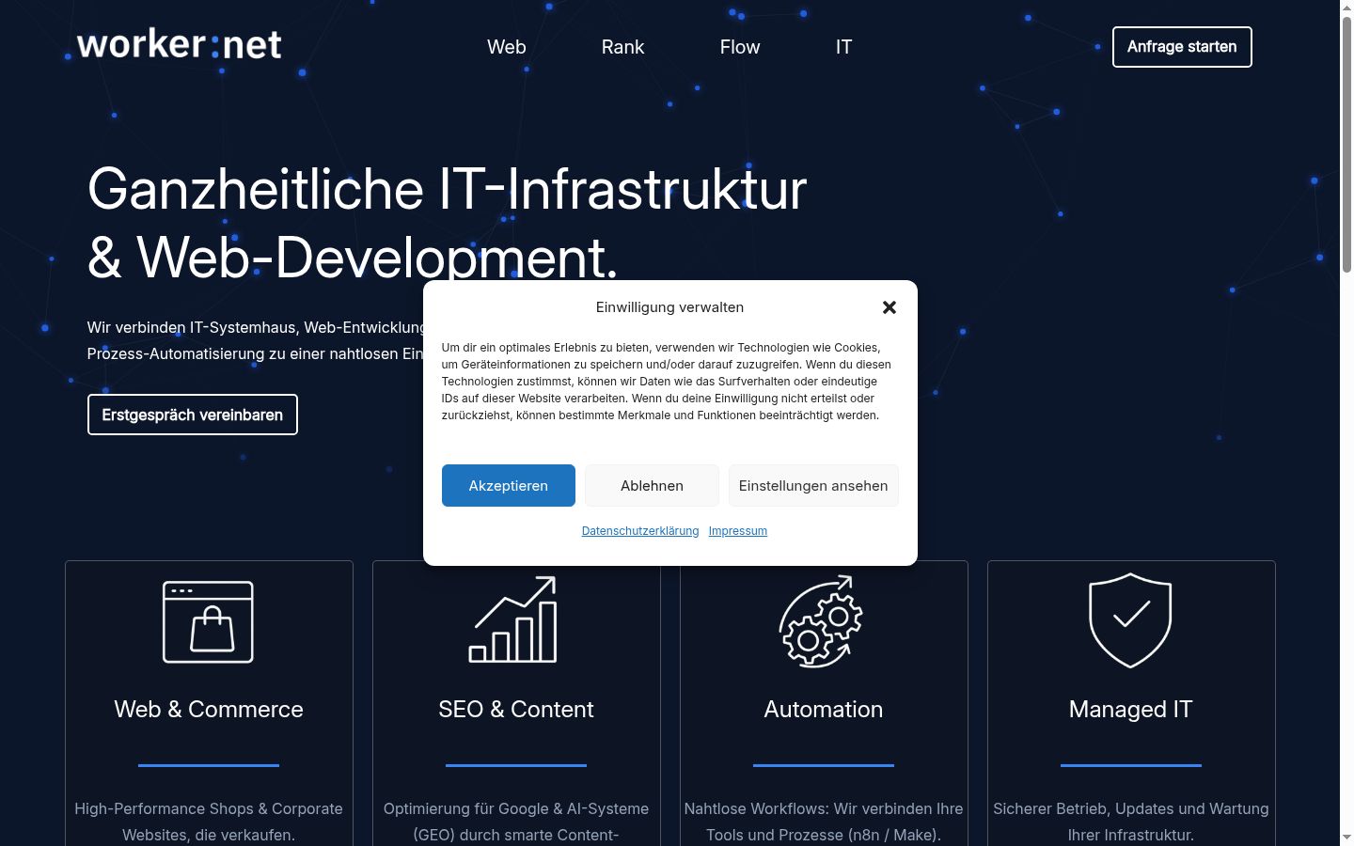This screenshot has height=846, width=1354.
Task: Open the Flow menu item
Action: [740, 47]
